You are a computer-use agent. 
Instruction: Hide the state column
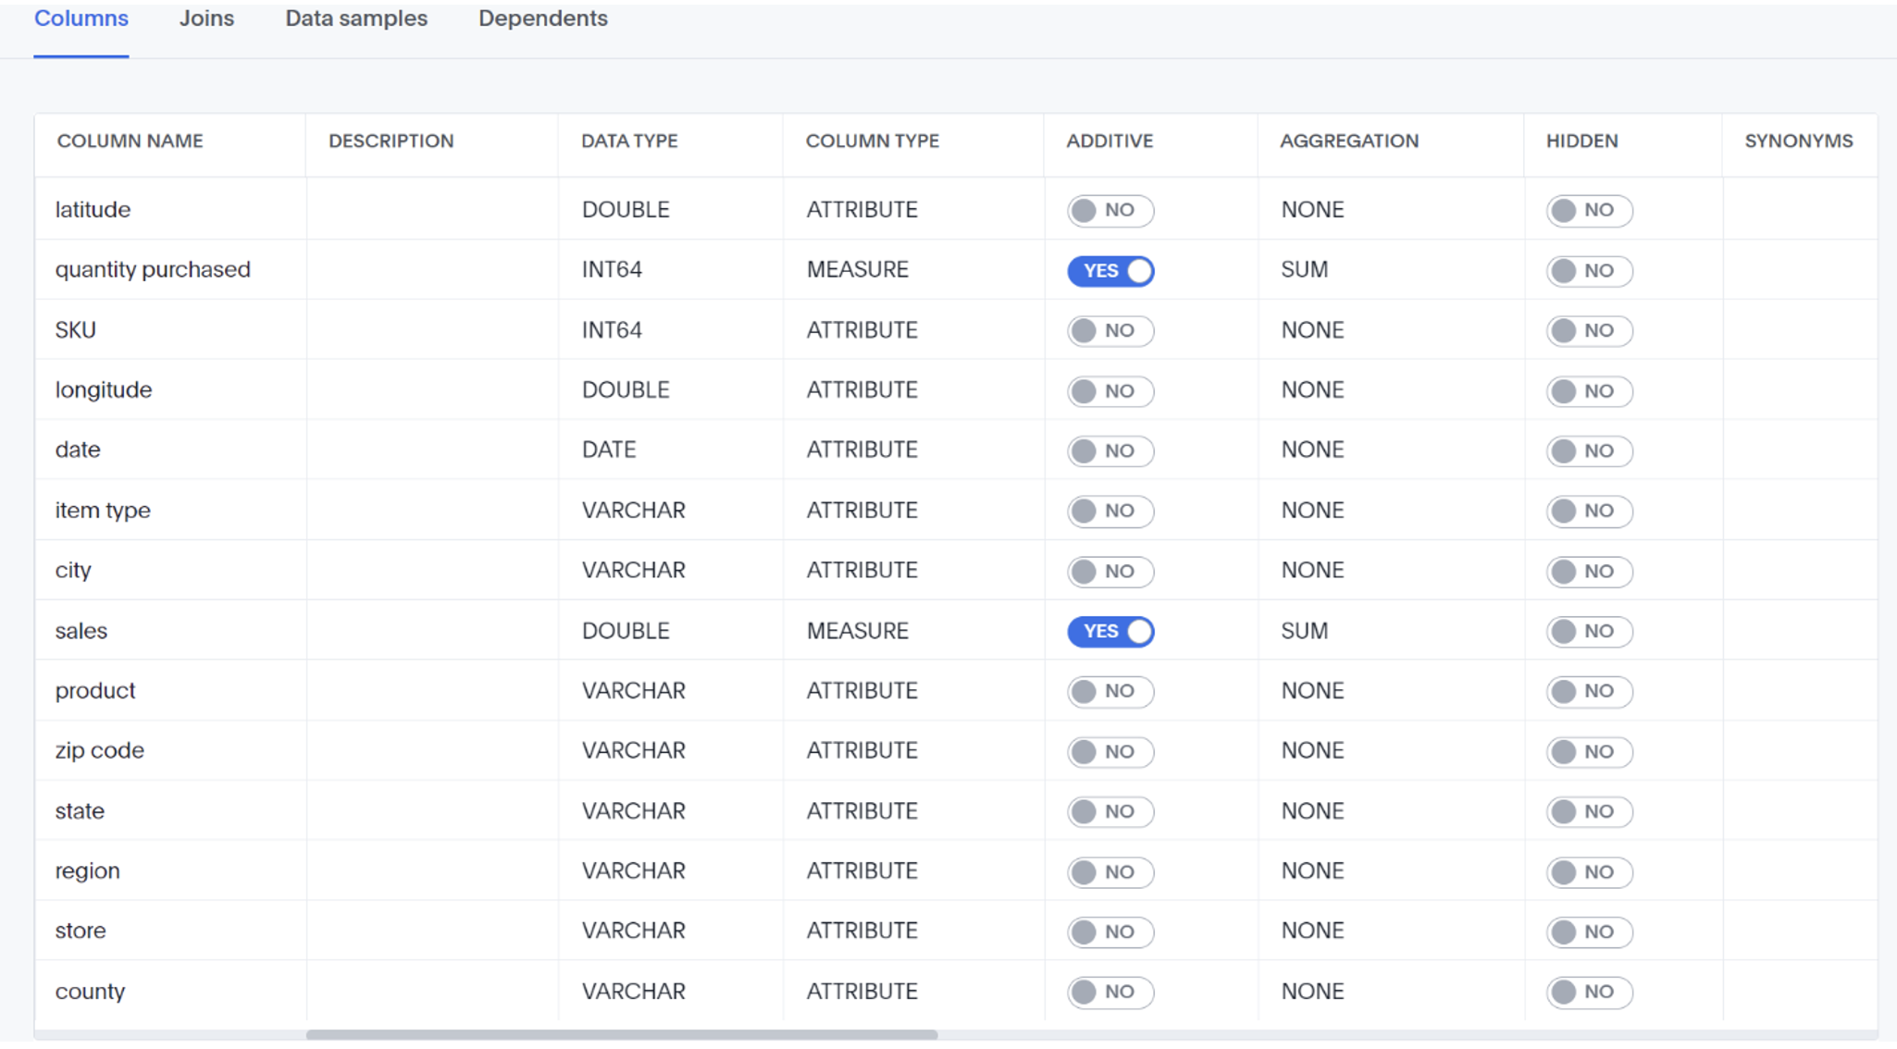point(1589,811)
